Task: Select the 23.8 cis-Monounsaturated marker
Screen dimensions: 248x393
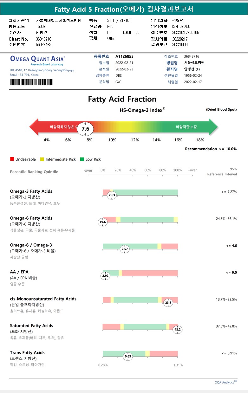Action: pos(168,303)
